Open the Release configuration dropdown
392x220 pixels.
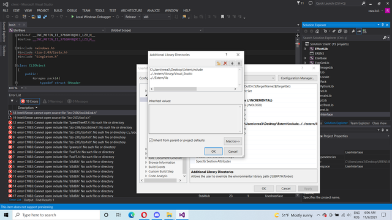(x=132, y=16)
